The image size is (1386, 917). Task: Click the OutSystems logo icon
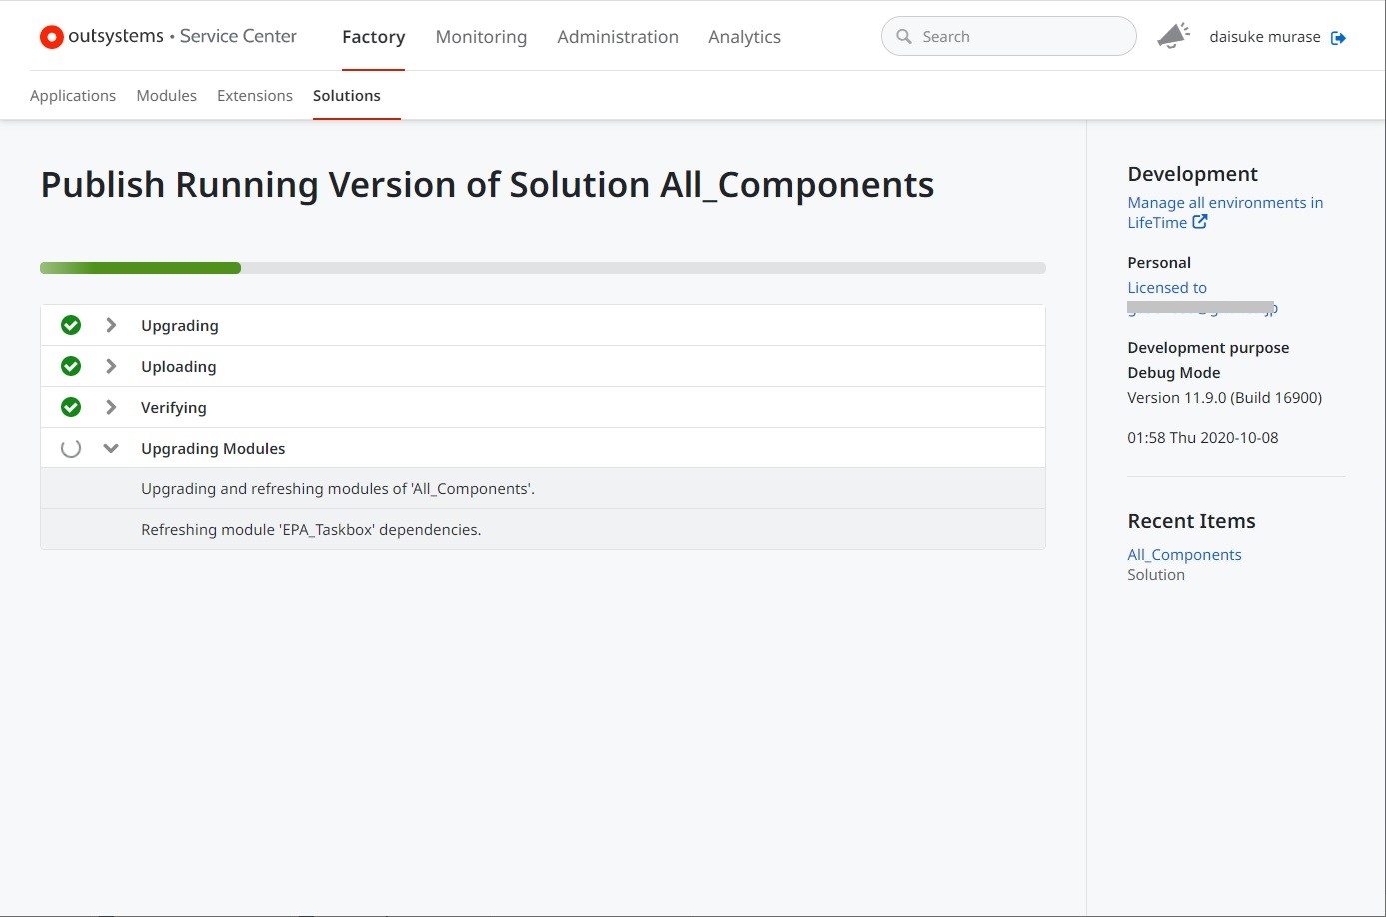(51, 37)
